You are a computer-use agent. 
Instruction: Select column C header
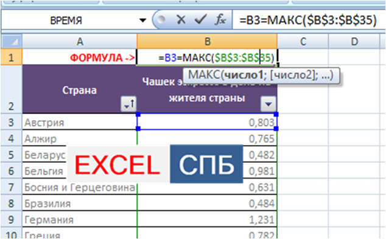tap(303, 41)
